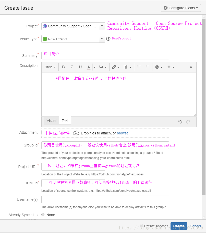206x233 pixels.
Task: Undo last edit in description
Action: point(180,122)
